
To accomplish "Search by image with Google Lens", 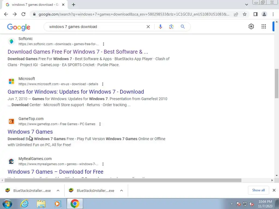I will (171, 27).
